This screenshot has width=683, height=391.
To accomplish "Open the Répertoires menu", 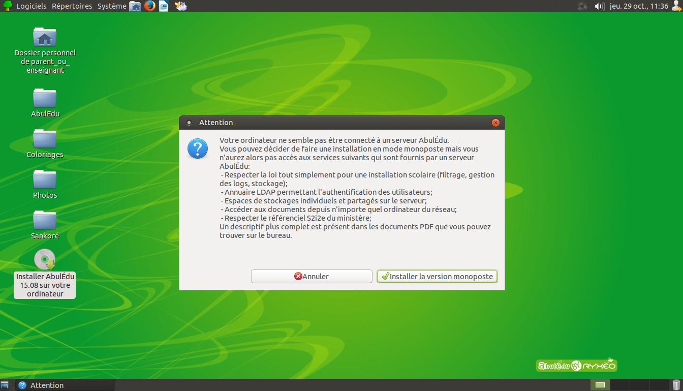I will (x=72, y=6).
